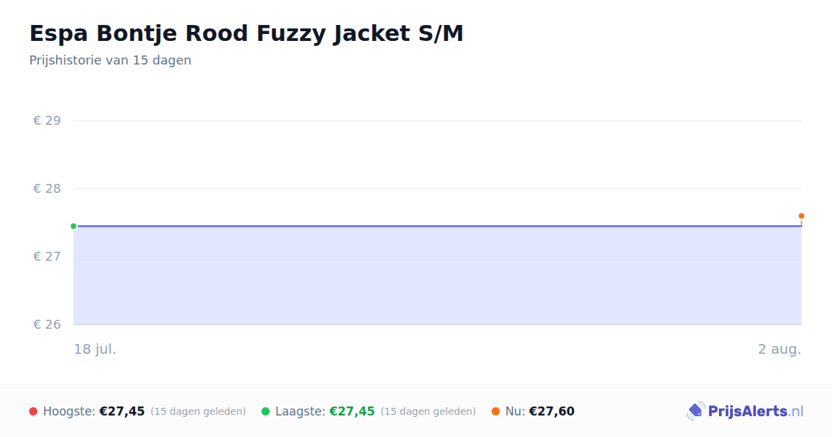The image size is (832, 437).
Task: Click the blue price line in chart
Action: (x=437, y=226)
